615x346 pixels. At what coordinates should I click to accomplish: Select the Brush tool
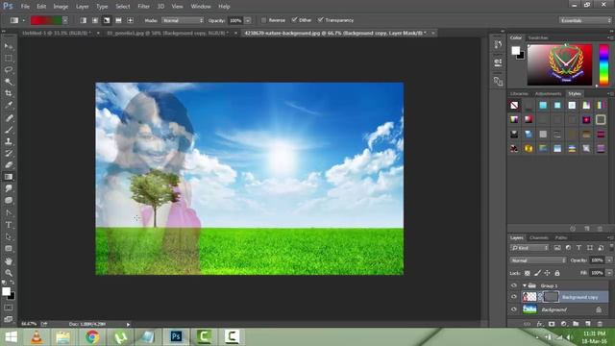pyautogui.click(x=9, y=130)
